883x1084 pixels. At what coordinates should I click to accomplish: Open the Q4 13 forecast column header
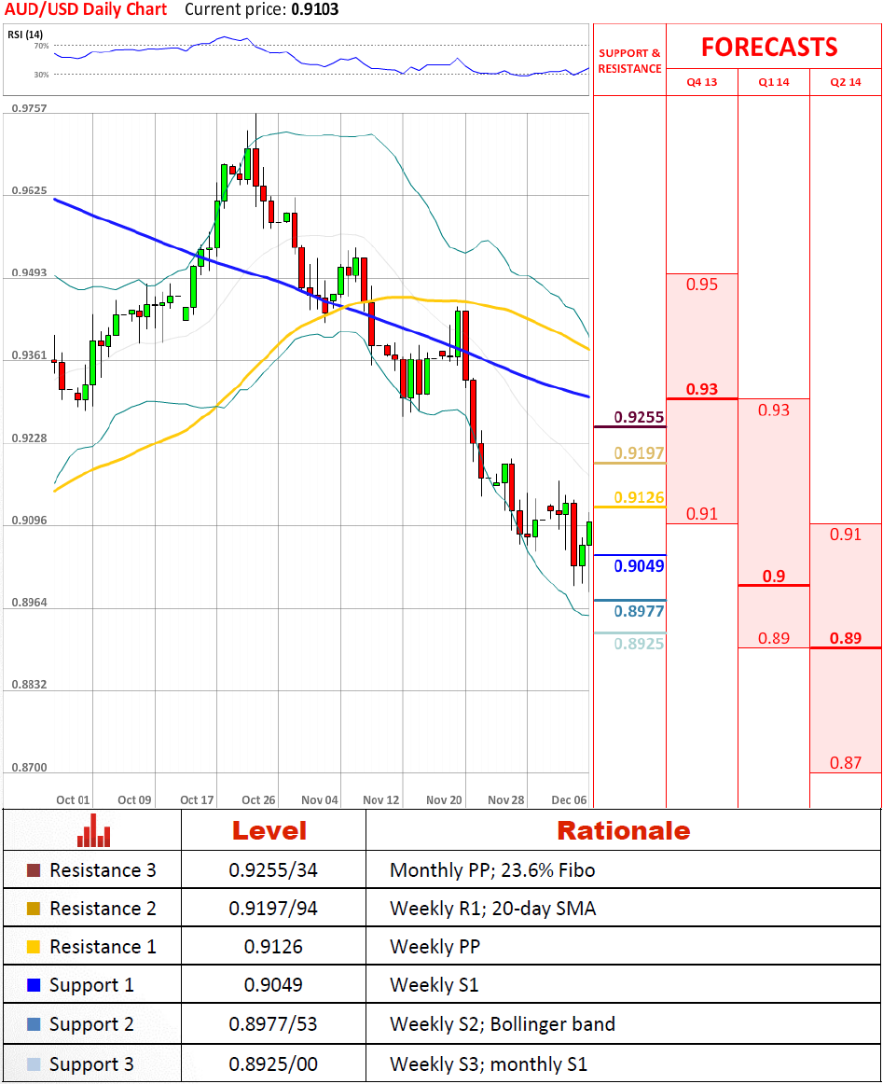pyautogui.click(x=701, y=82)
